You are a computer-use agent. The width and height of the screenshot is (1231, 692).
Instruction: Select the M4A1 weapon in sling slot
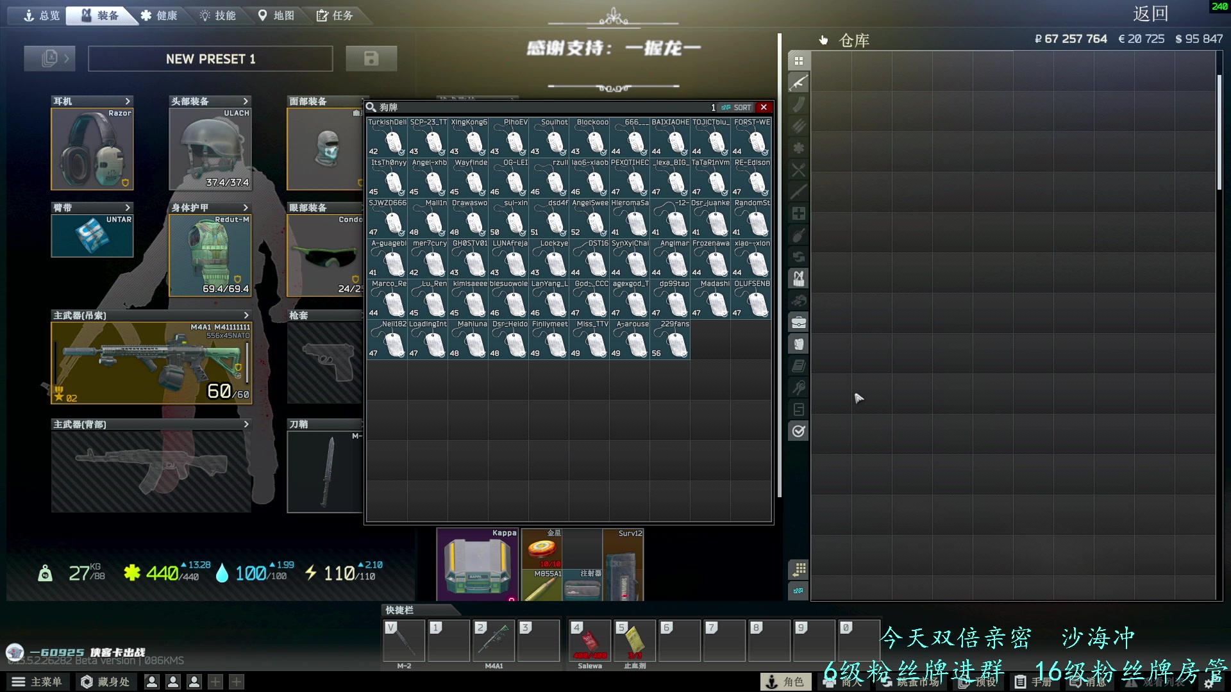(x=151, y=363)
